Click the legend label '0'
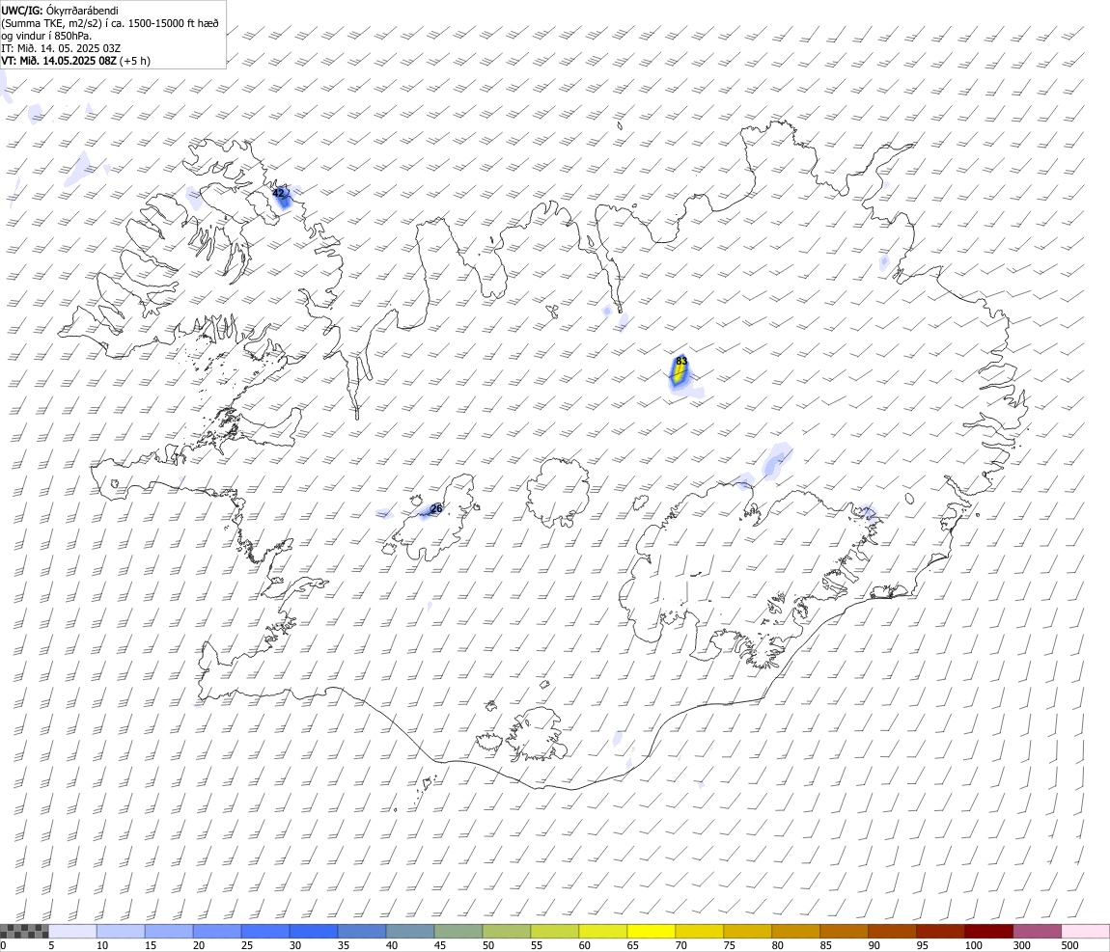The height and width of the screenshot is (952, 1110). tap(3, 945)
